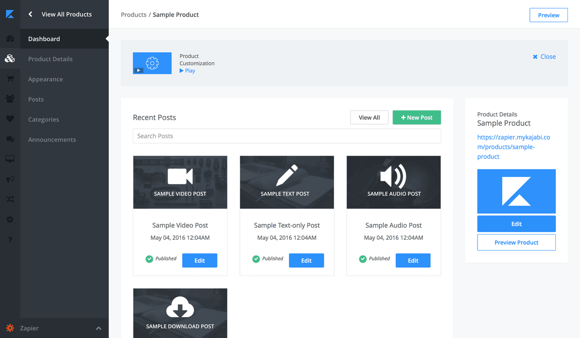Viewport: 580px width, 338px height.
Task: Expand the Zapier account menu chevron
Action: 99,328
